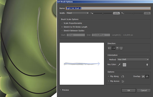
Task: Click the Cancel button
Action: pos(144,91)
